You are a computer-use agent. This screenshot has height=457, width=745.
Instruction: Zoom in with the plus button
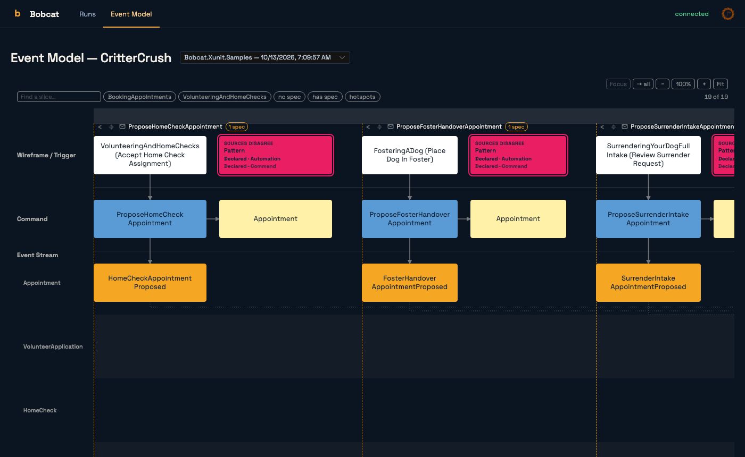tap(704, 84)
